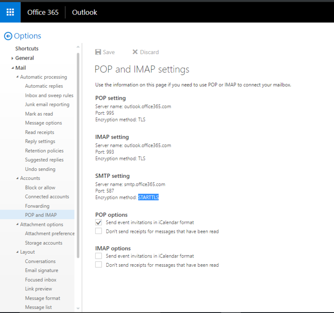Collapse the Layout group

[17, 252]
